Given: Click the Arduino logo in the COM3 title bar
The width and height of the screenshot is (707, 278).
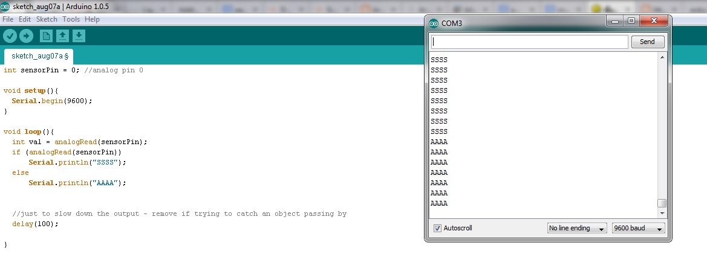Looking at the screenshot, I should tap(434, 24).
